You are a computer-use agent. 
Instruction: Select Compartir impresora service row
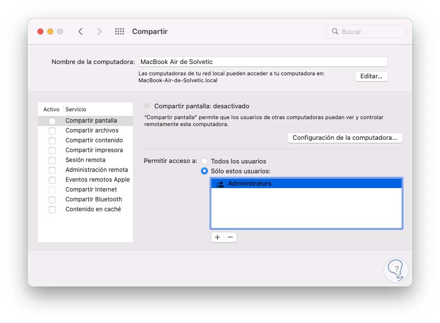[85, 150]
